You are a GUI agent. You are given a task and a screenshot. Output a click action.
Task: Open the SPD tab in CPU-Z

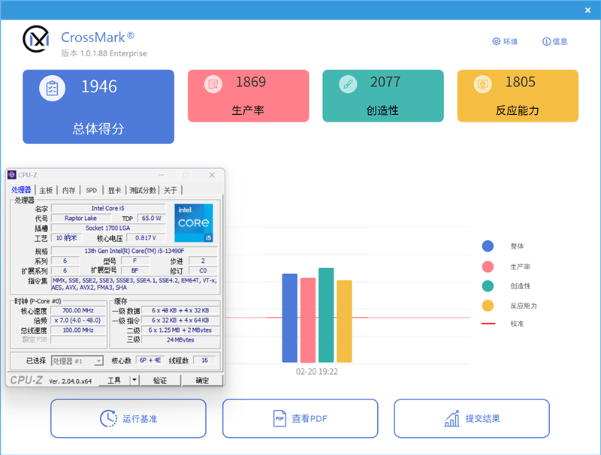(x=91, y=190)
